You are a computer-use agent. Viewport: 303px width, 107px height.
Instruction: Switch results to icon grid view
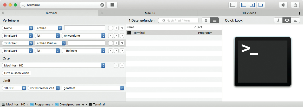(205, 20)
